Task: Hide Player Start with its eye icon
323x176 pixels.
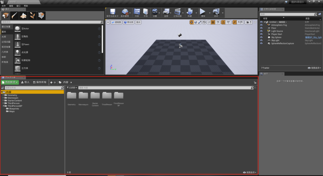Action: 261,34
